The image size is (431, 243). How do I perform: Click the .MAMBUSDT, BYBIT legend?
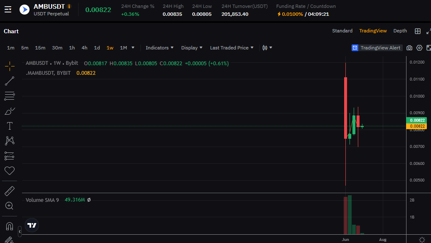click(48, 73)
